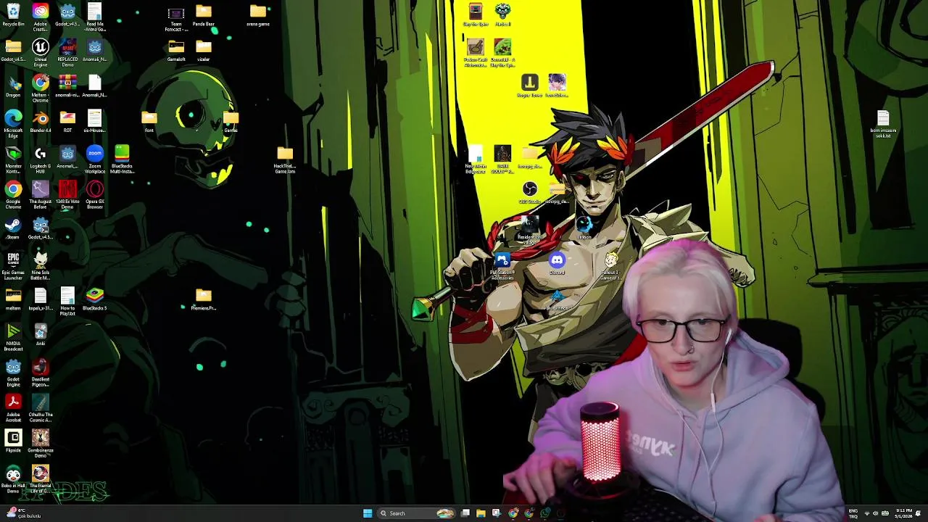928x522 pixels.
Task: Select the Godot Engine desktop icon
Action: coord(13,372)
